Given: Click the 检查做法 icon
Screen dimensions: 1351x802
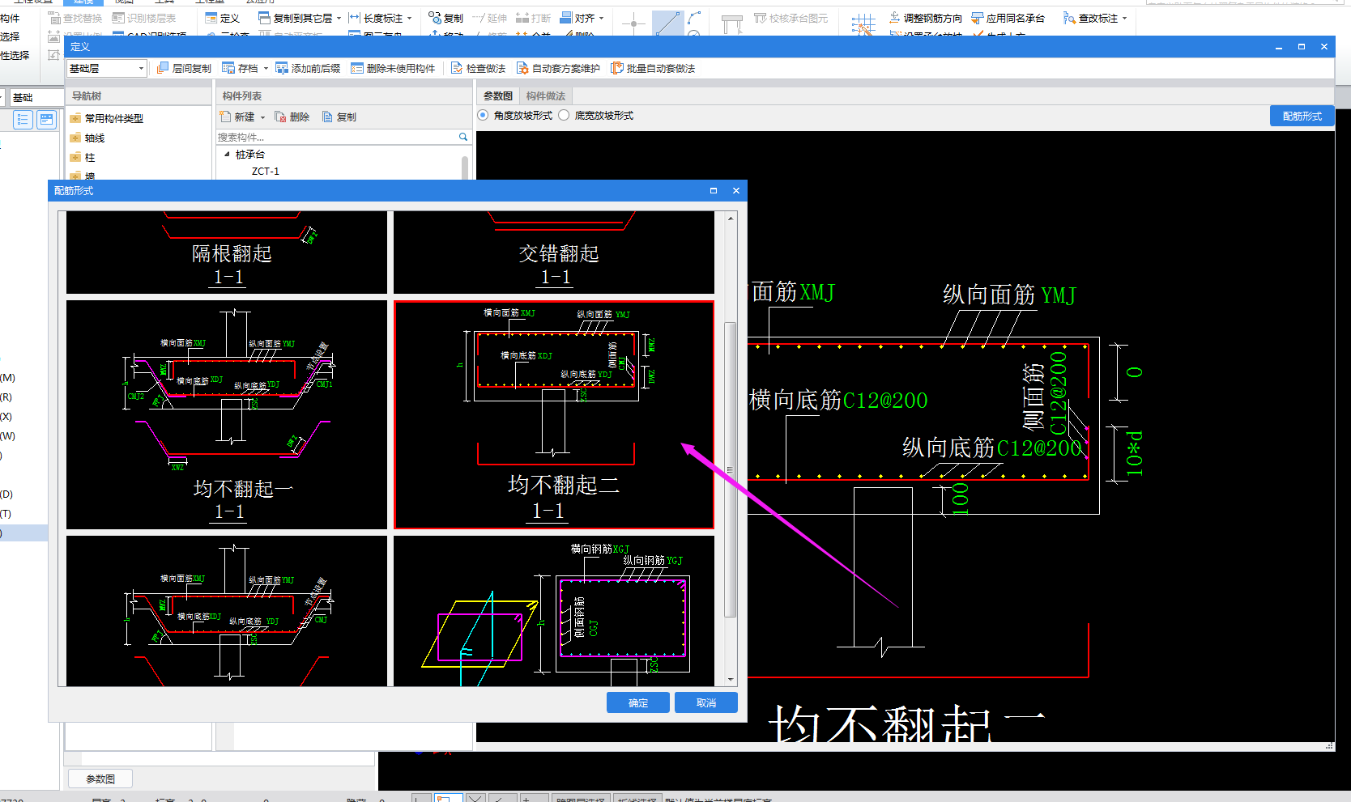Looking at the screenshot, I should coord(457,69).
